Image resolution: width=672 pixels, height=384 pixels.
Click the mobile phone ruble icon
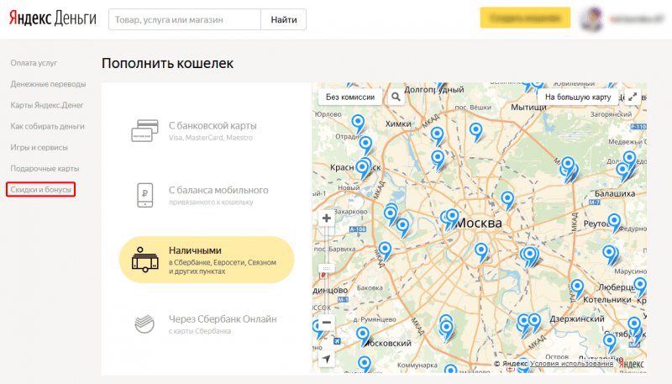[x=144, y=195]
